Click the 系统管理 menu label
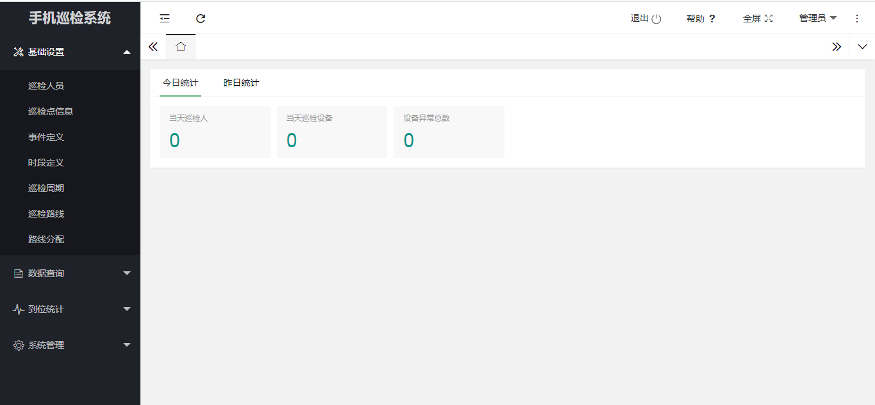This screenshot has width=875, height=405. tap(46, 345)
